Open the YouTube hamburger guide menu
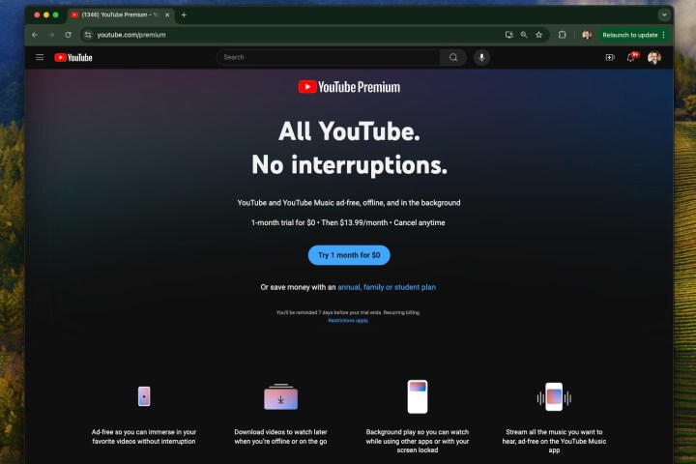This screenshot has height=464, width=696. tap(40, 57)
